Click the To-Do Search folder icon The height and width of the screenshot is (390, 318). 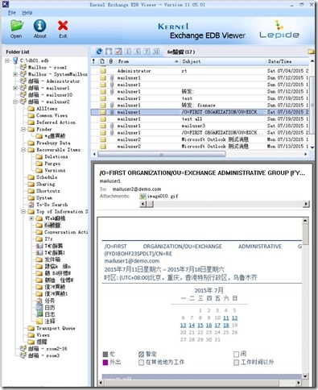click(x=31, y=205)
